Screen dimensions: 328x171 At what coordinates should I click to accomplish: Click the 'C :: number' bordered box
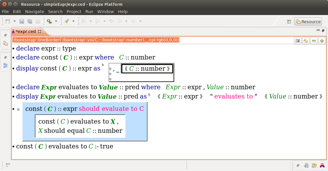[147, 69]
